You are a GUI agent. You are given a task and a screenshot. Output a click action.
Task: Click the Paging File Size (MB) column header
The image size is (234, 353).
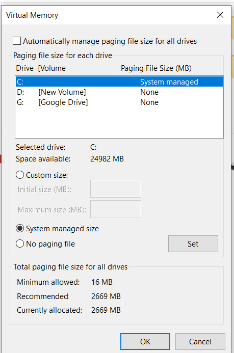click(156, 68)
